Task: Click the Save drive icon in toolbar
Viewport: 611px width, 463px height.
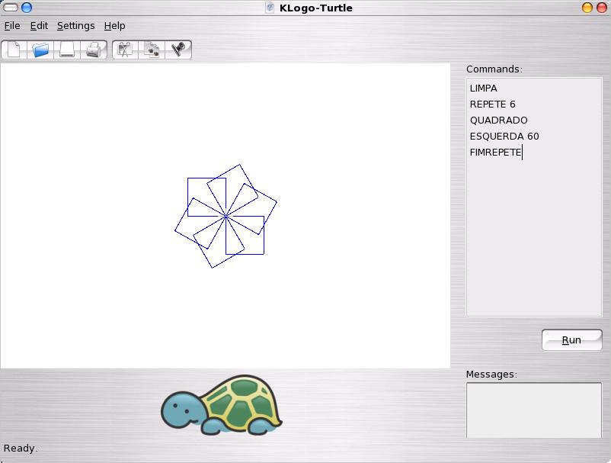Action: coord(67,50)
